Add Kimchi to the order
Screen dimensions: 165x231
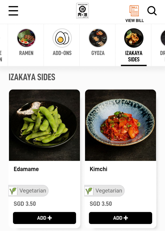[x=120, y=218]
